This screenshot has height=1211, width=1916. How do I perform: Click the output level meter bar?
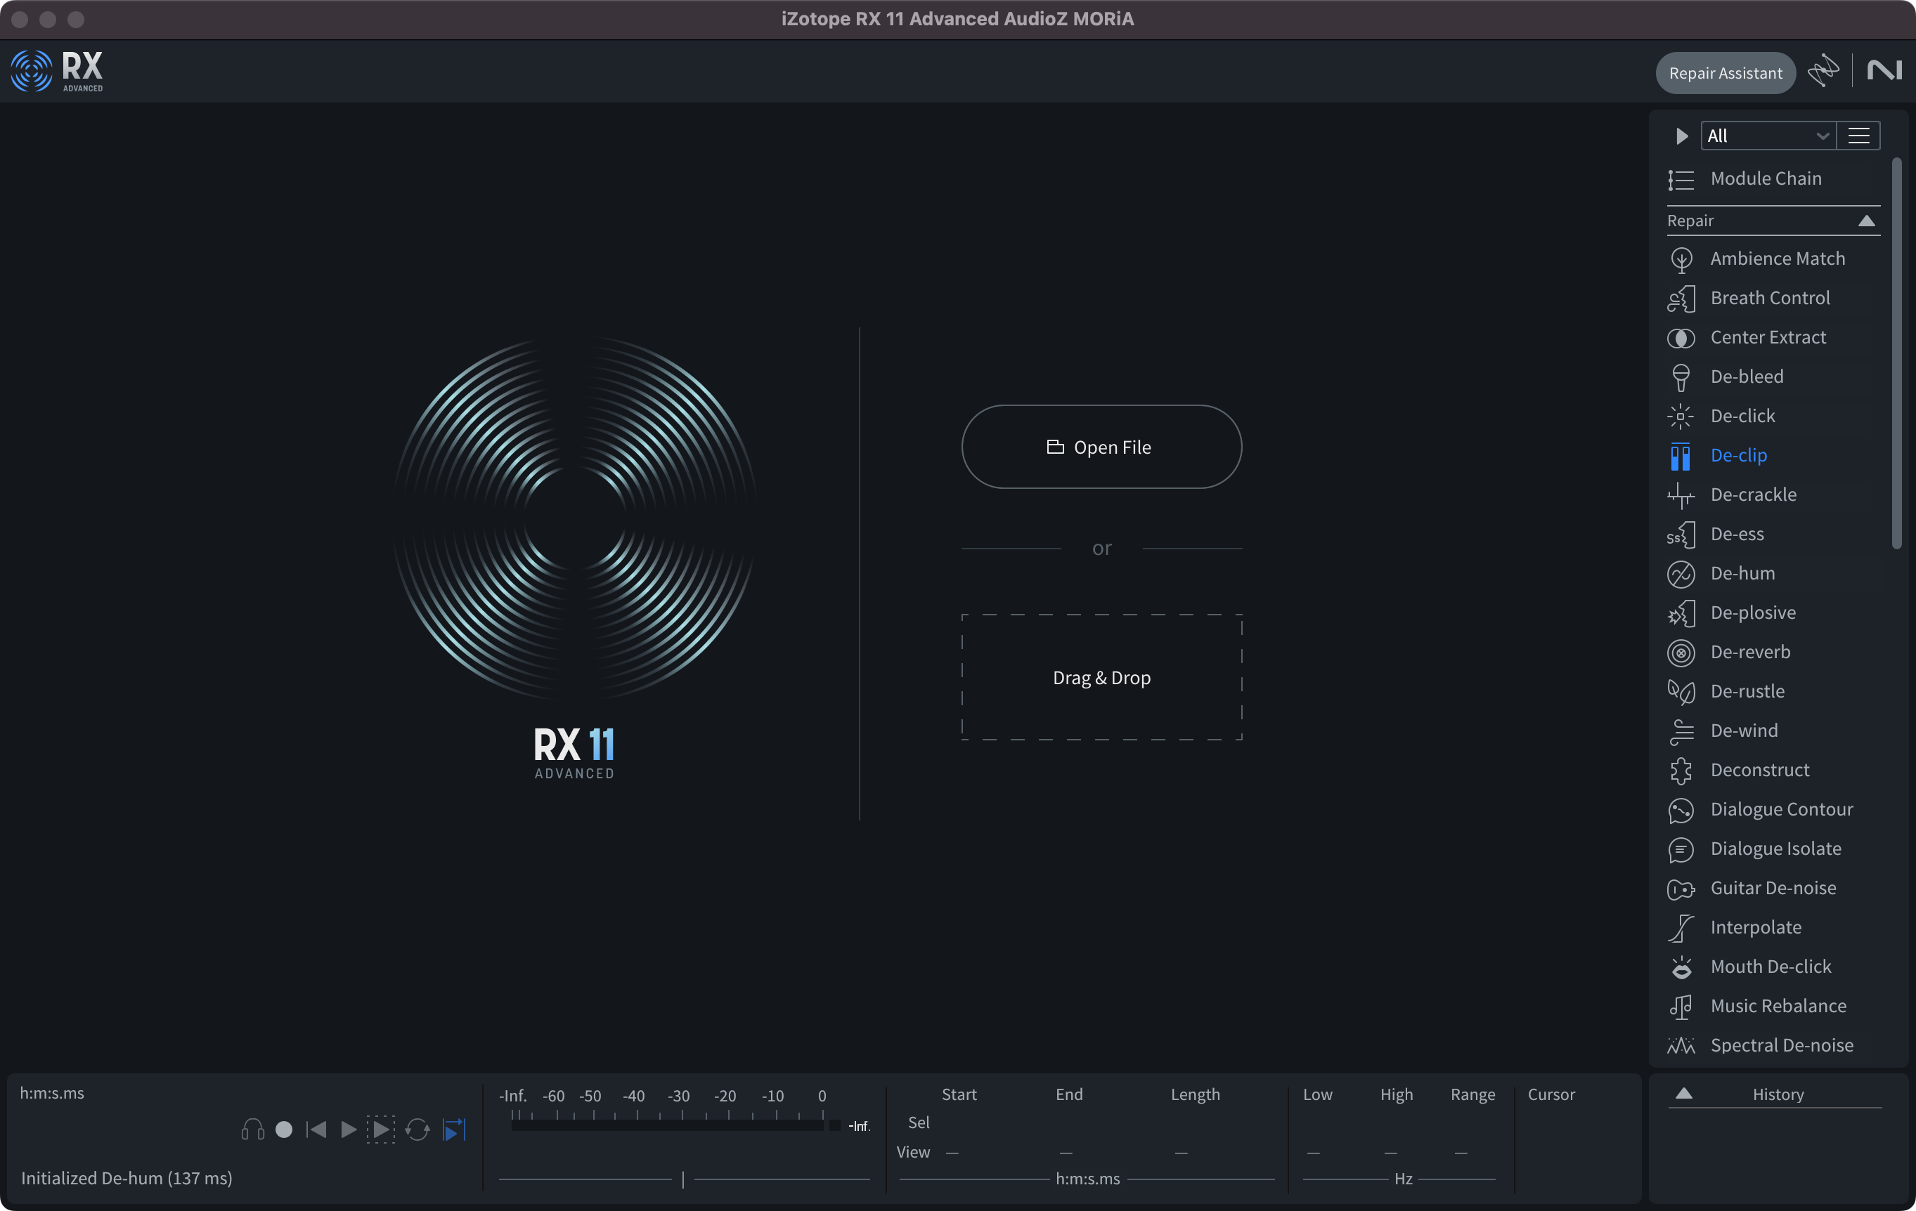[667, 1125]
